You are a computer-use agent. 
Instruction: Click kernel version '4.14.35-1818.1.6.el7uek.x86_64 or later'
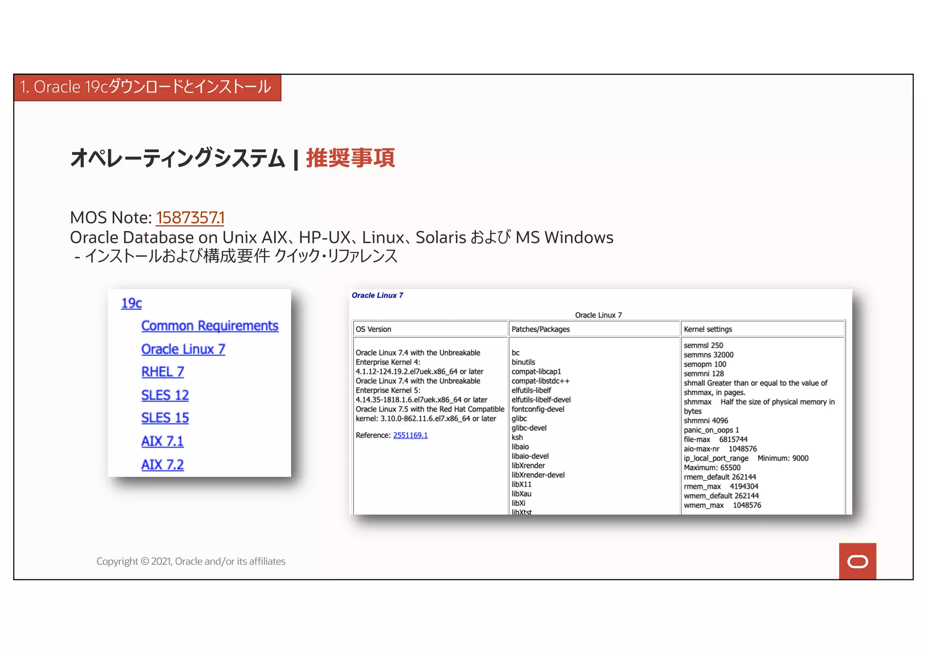[421, 400]
